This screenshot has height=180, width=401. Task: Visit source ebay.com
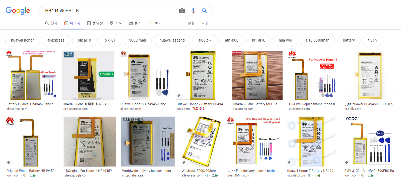[x=183, y=109]
